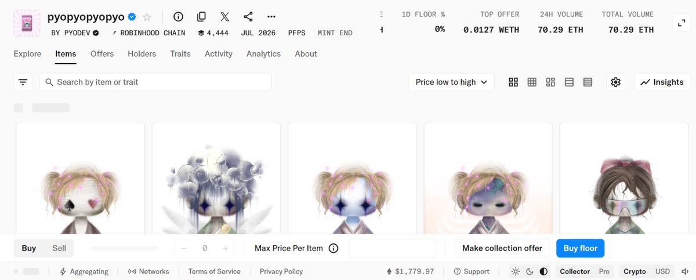Switch to light theme sun icon
696x280 pixels.
coord(516,271)
